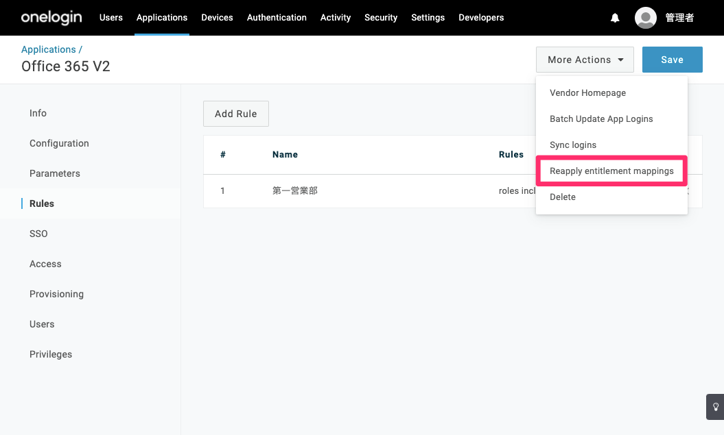724x435 pixels.
Task: Click the 'roles incl' rule condition text
Action: (517, 190)
